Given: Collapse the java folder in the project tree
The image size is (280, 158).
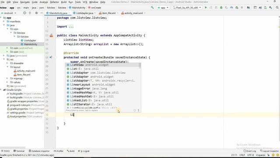Looking at the screenshot, I should click(4, 25).
